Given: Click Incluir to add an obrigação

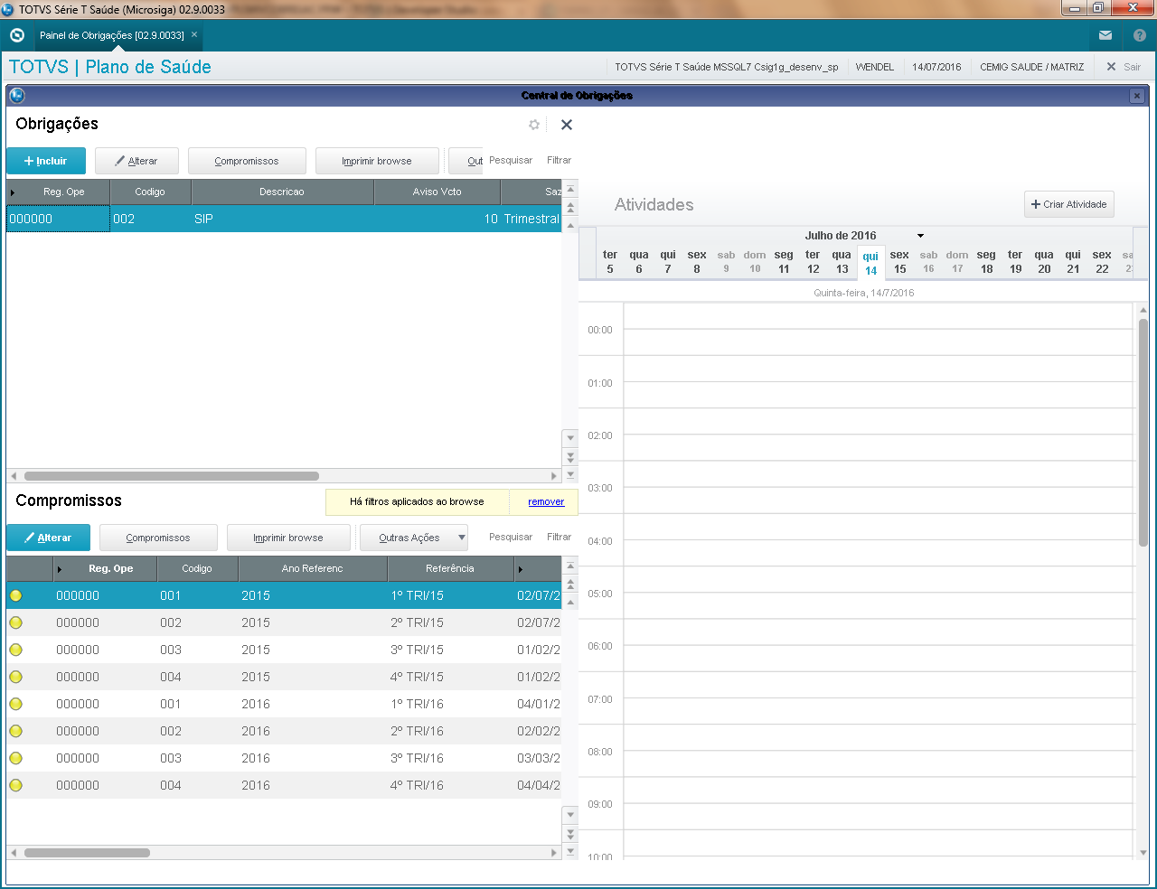Looking at the screenshot, I should click(46, 161).
